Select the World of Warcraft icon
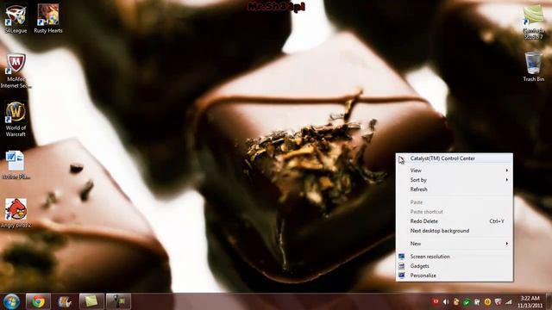 (16, 119)
